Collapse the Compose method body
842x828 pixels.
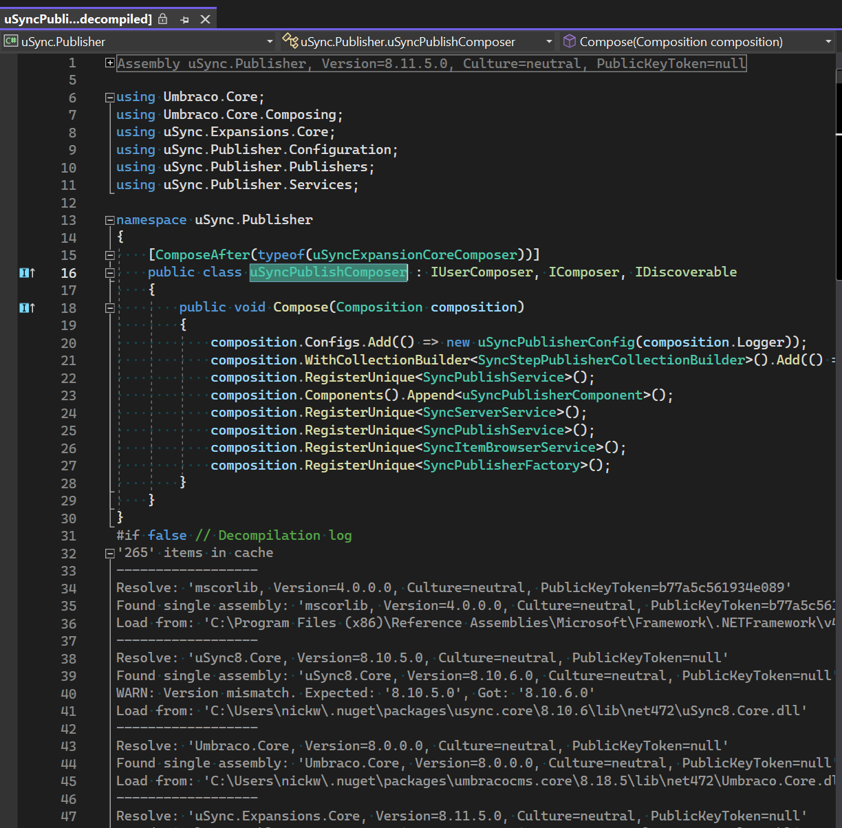tap(109, 307)
